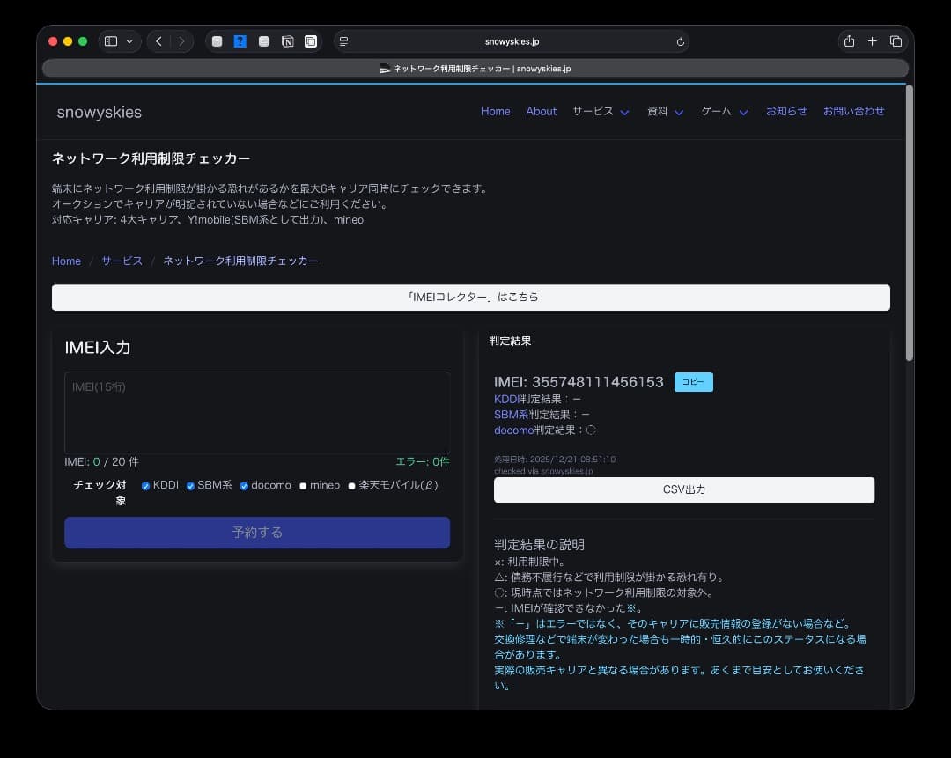Open a new tab with the plus icon
The image size is (951, 758).
tap(872, 40)
